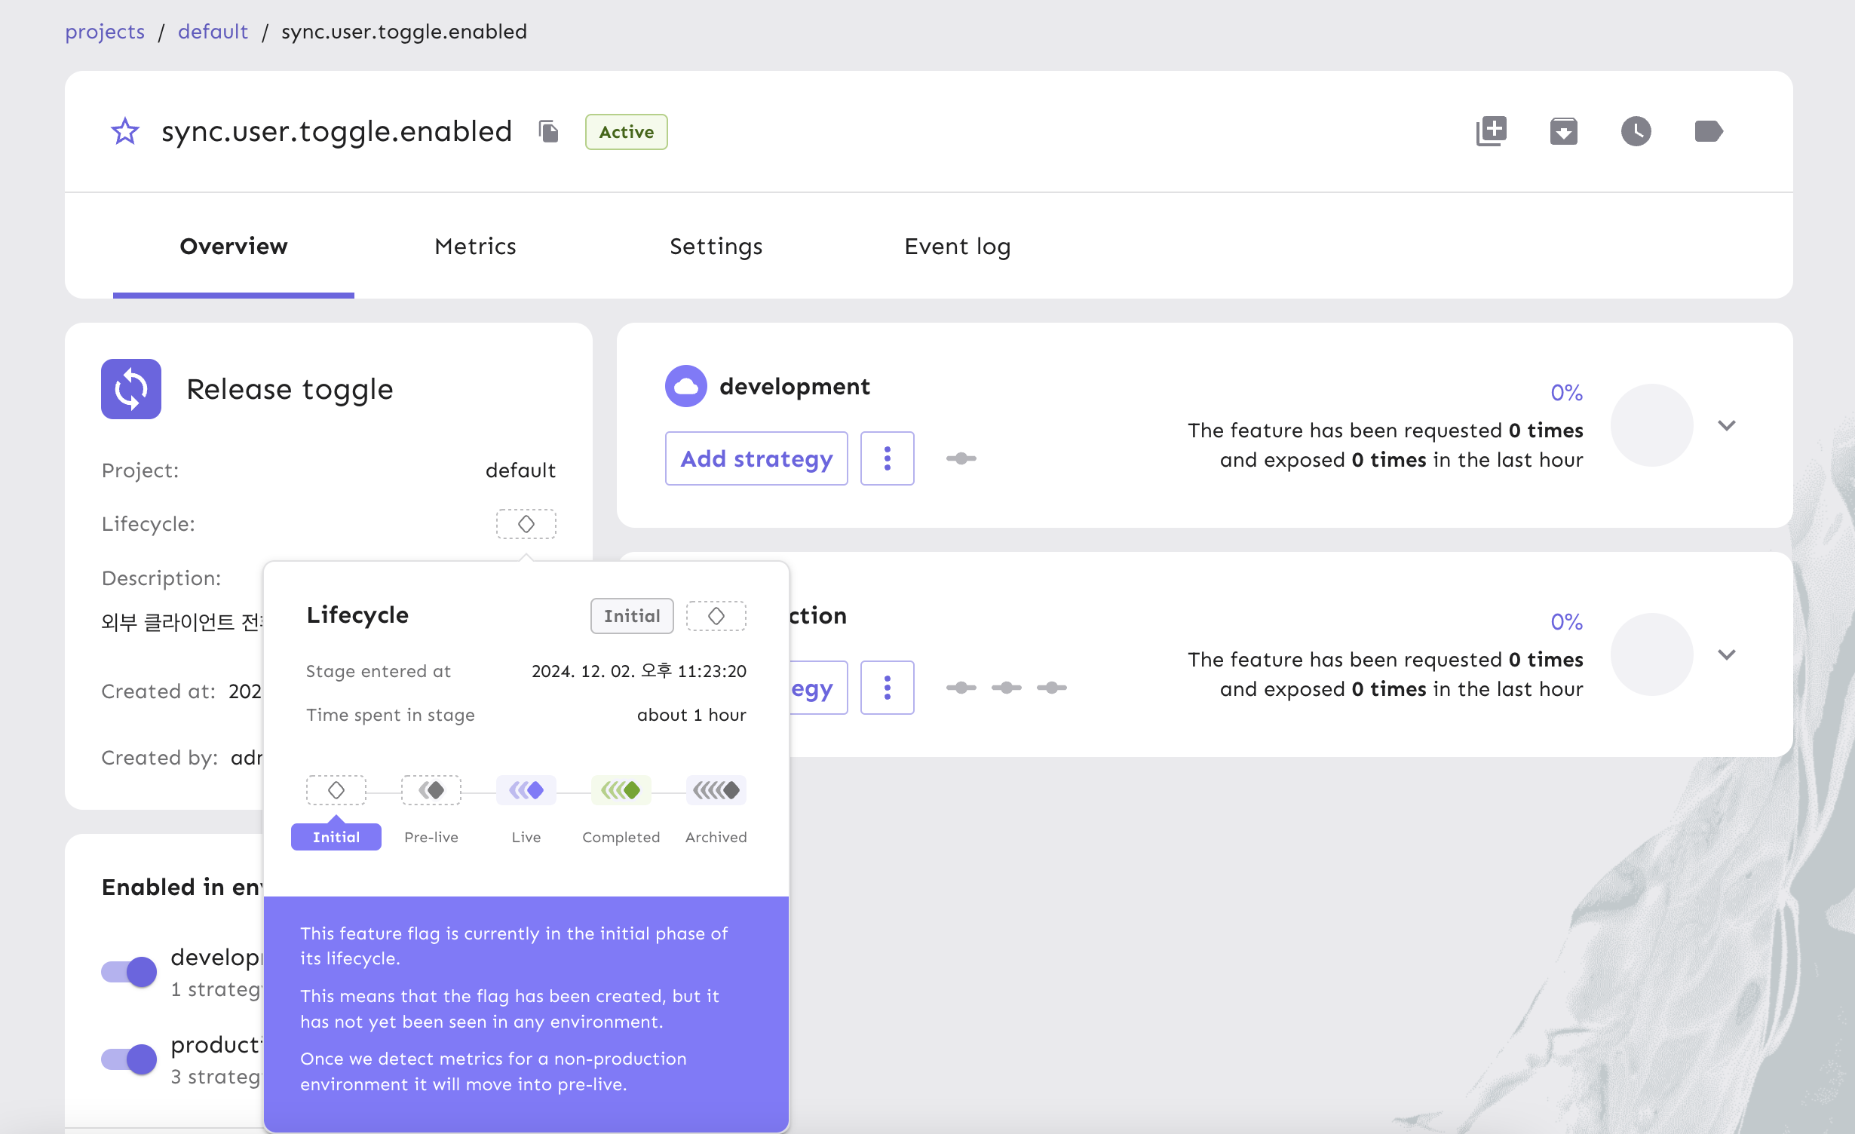This screenshot has height=1134, width=1855.
Task: Click Add strategy in development
Action: pyautogui.click(x=756, y=458)
